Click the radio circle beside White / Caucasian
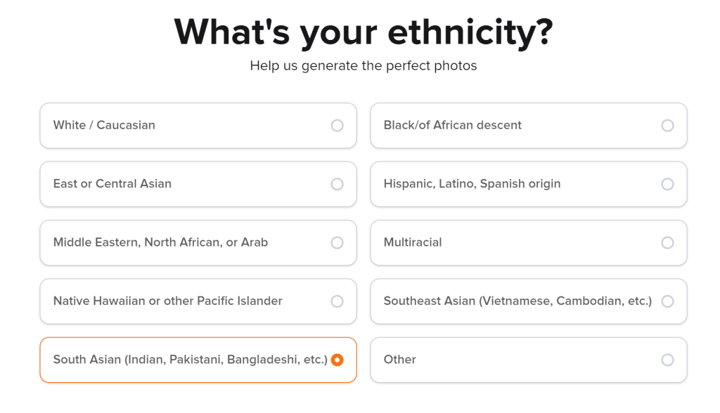The height and width of the screenshot is (413, 720). [x=337, y=126]
